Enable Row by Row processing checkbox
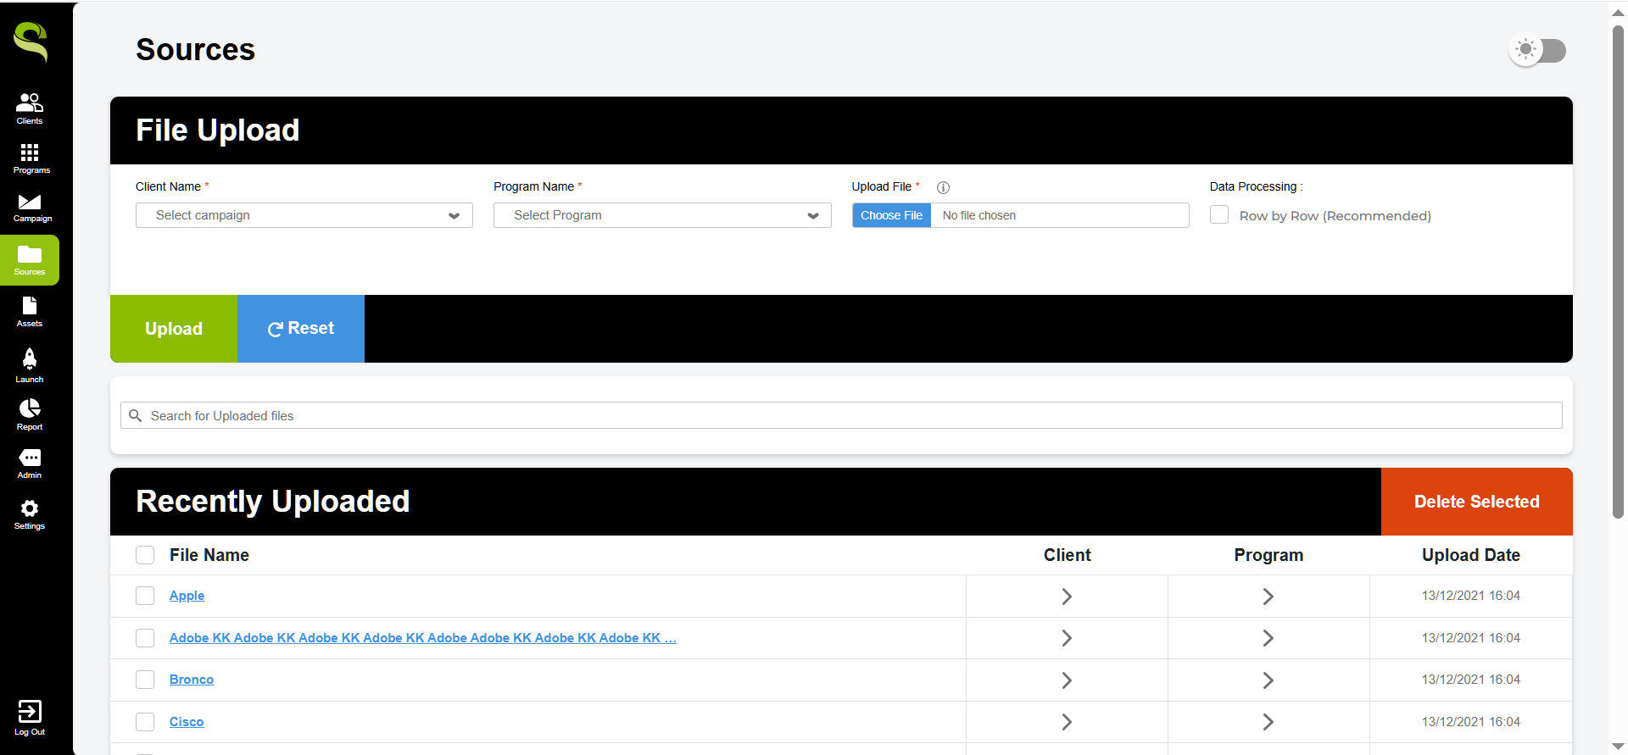This screenshot has width=1628, height=755. (x=1219, y=215)
